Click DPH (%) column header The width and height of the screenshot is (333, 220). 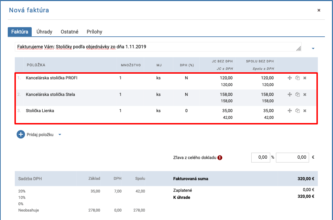tap(187, 65)
